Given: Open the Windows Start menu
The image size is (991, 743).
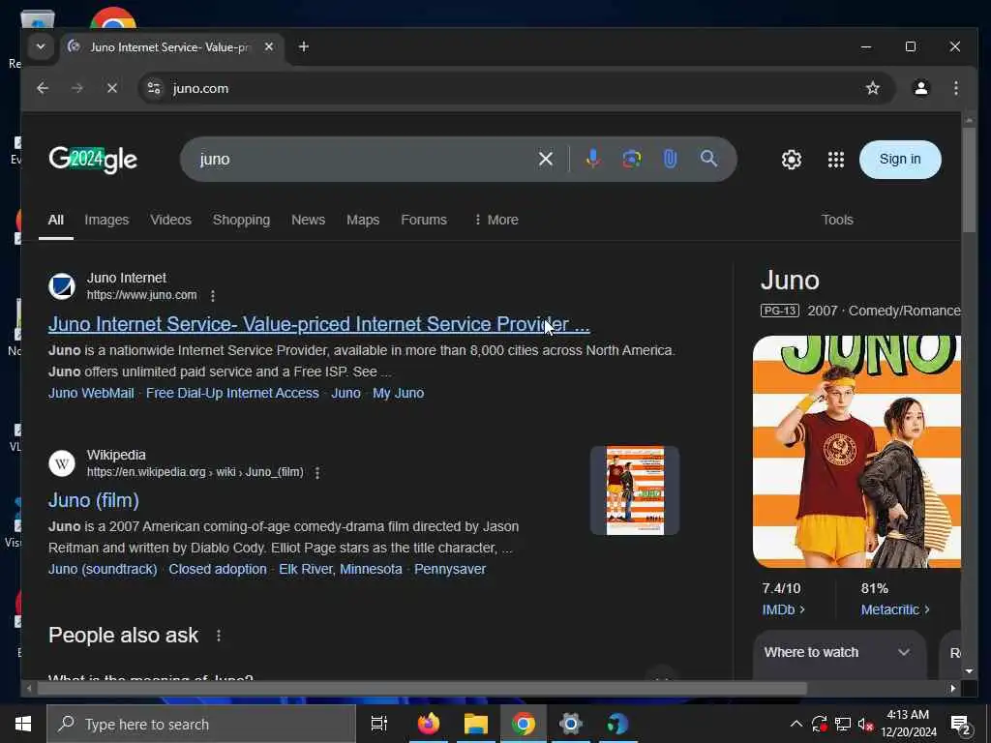Looking at the screenshot, I should tap(23, 724).
